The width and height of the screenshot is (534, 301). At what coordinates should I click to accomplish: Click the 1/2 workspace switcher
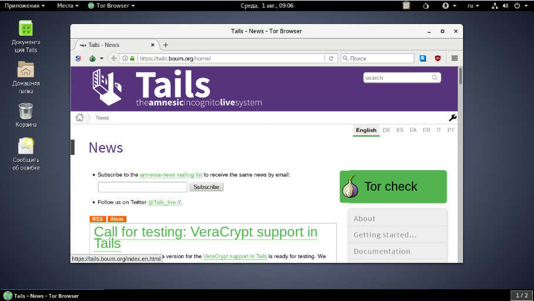pyautogui.click(x=522, y=295)
